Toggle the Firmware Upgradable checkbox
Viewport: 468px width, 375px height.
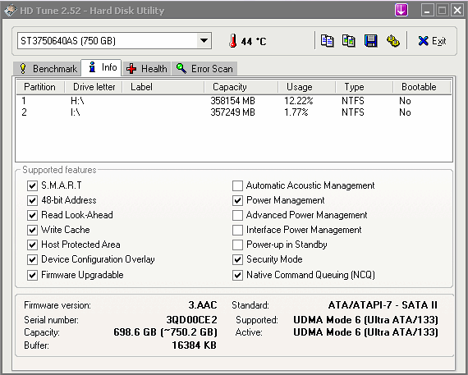point(32,275)
